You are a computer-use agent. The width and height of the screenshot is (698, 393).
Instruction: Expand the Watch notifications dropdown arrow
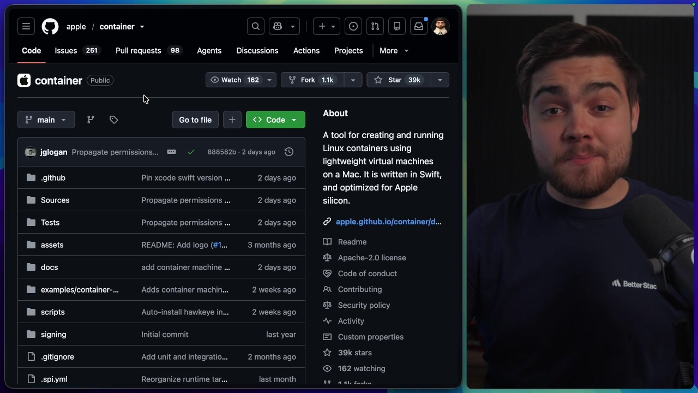click(x=269, y=80)
